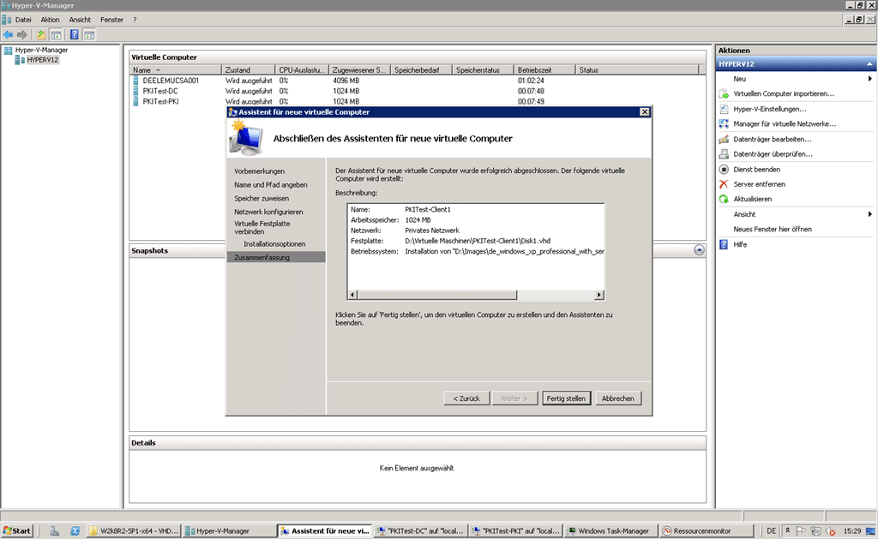Open the Fenster menu

click(111, 20)
